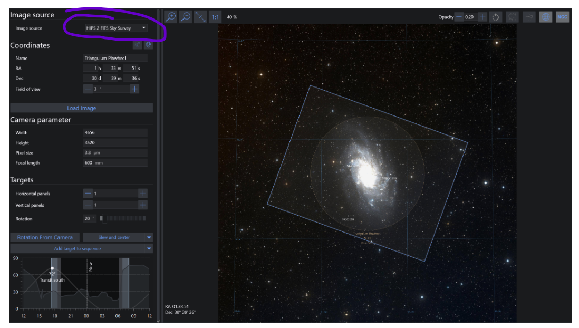Increase Horizontal panels count

(x=143, y=193)
